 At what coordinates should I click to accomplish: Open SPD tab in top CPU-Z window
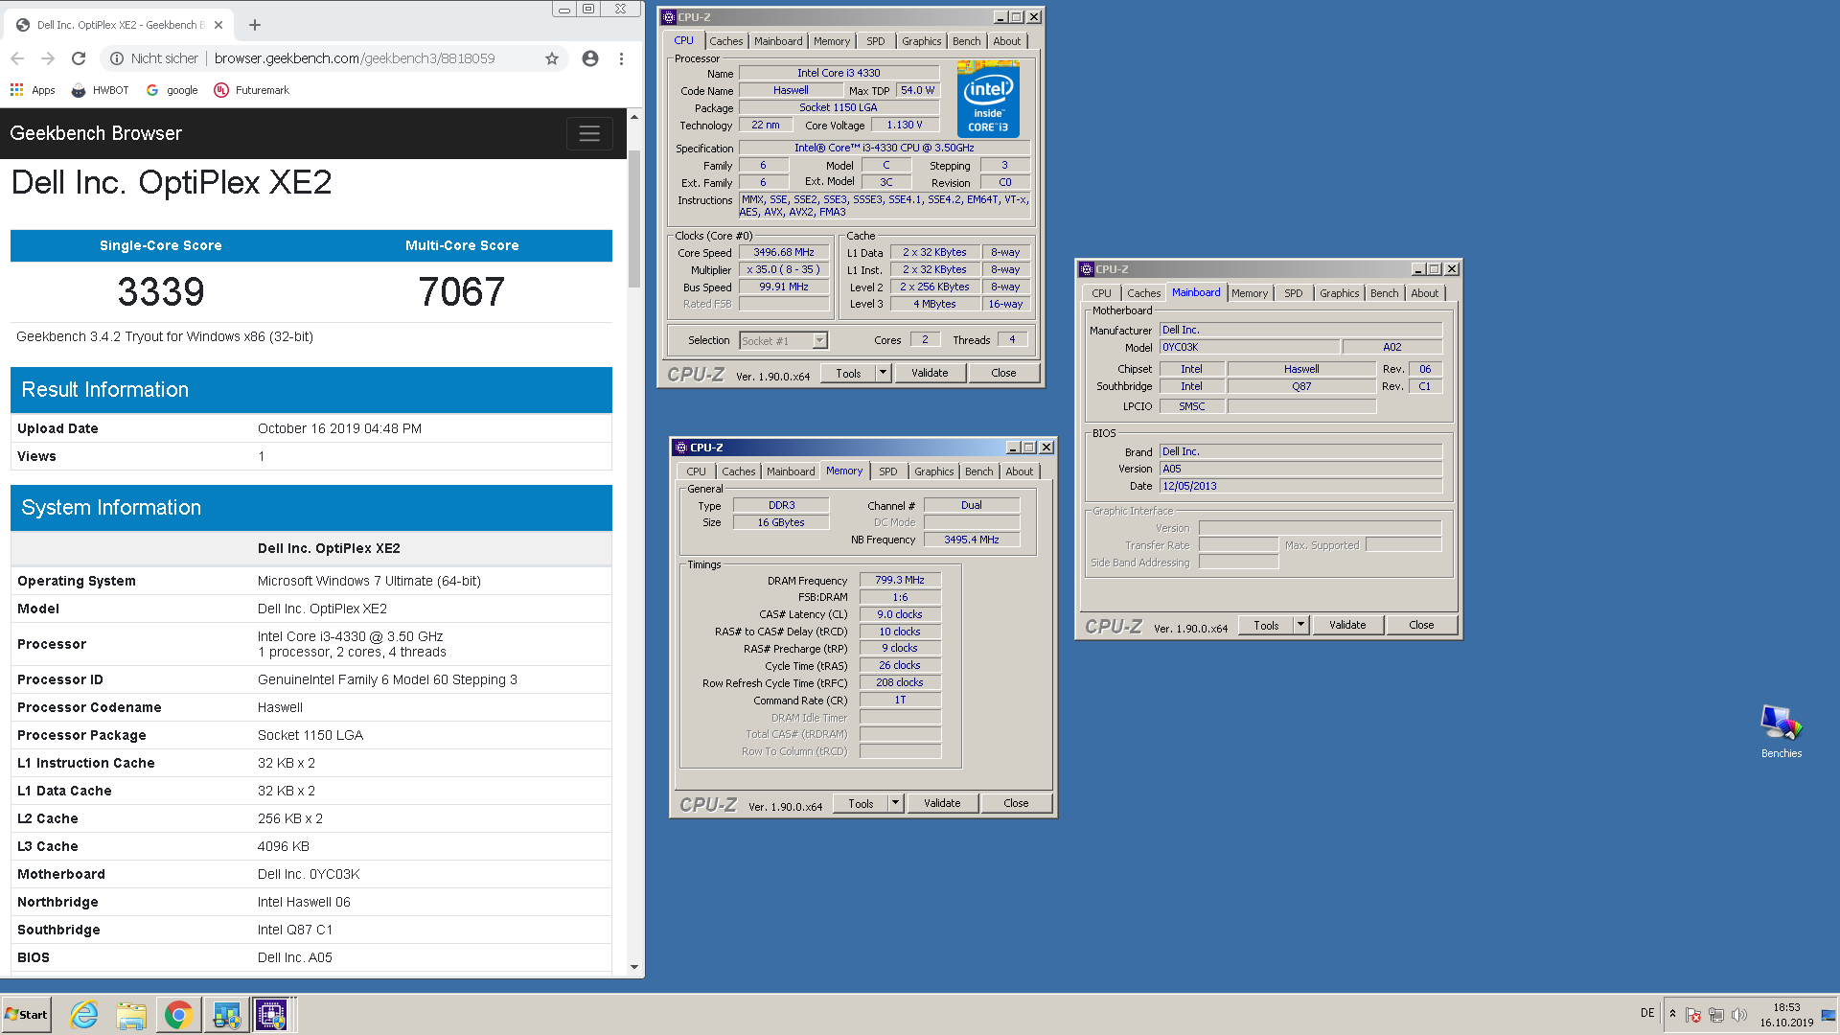(x=876, y=41)
